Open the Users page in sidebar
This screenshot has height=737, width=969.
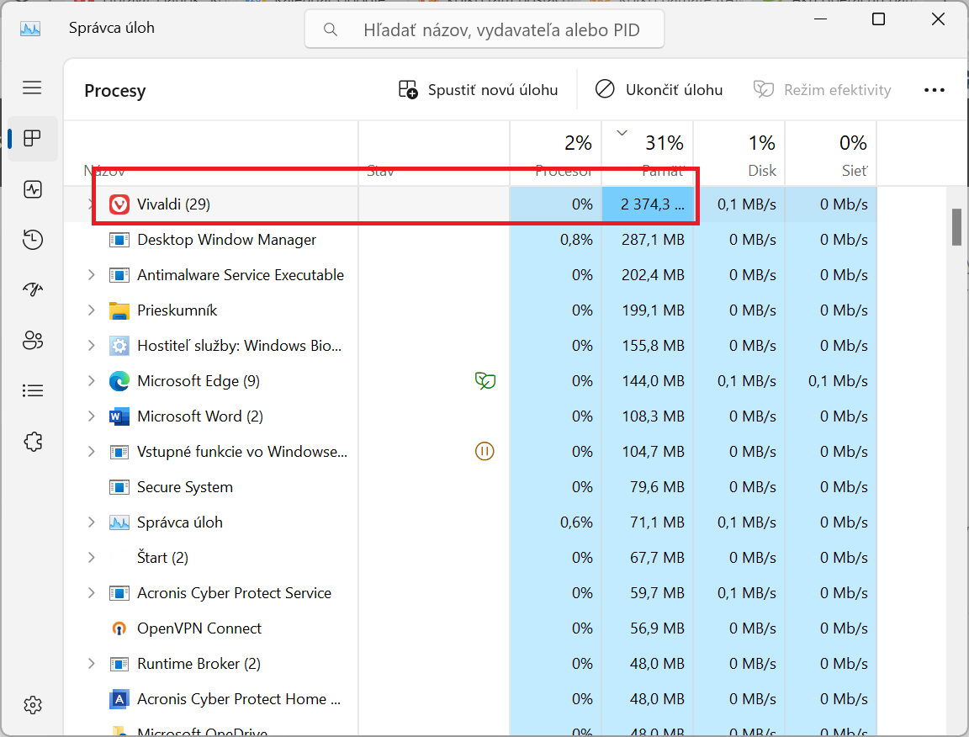(x=33, y=341)
